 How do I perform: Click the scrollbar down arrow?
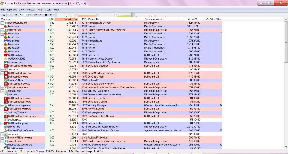click(286, 147)
